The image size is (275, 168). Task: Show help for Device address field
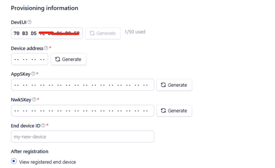coord(46,48)
